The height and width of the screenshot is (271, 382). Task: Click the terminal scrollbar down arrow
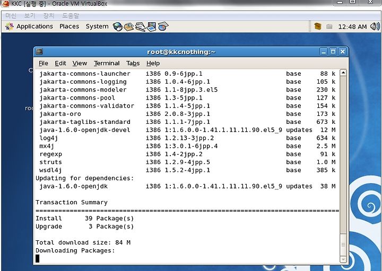(343, 259)
